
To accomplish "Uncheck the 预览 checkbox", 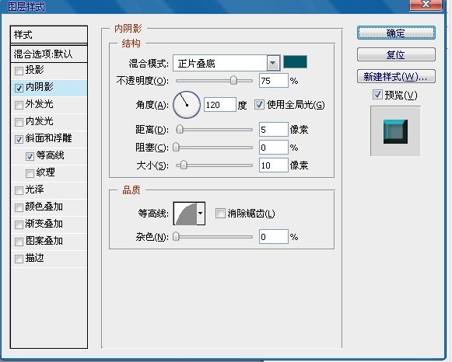I will [377, 95].
